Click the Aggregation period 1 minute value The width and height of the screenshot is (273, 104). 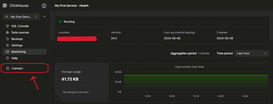(203, 53)
